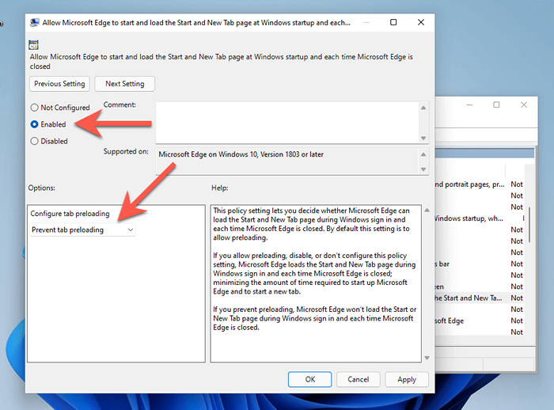Click the 'Vindows startup, wh...' row in background window
The width and height of the screenshot is (554, 410).
[480, 218]
